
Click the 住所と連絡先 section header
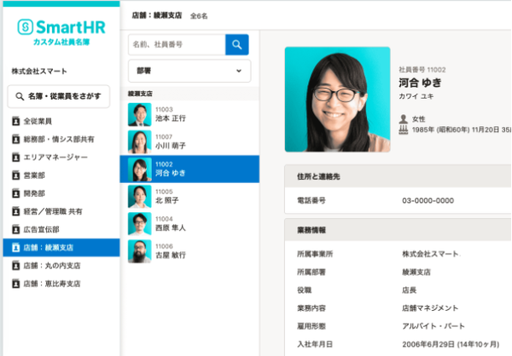[x=398, y=176]
